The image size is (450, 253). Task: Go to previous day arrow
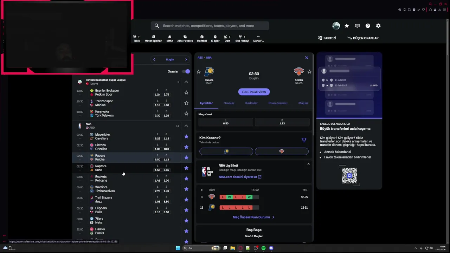click(154, 59)
